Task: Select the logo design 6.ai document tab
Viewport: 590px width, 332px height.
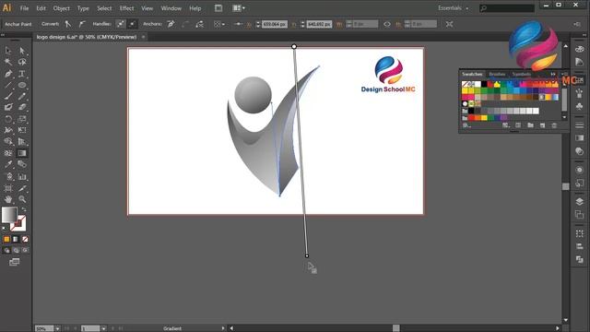Action: tap(86, 37)
